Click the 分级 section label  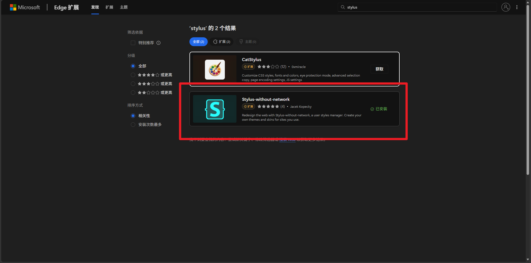(x=131, y=56)
